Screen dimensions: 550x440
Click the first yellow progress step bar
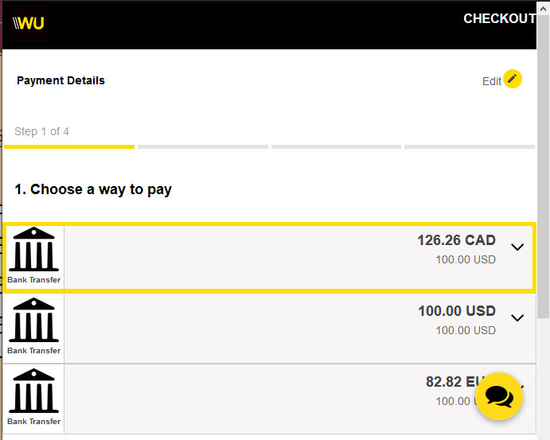[69, 147]
